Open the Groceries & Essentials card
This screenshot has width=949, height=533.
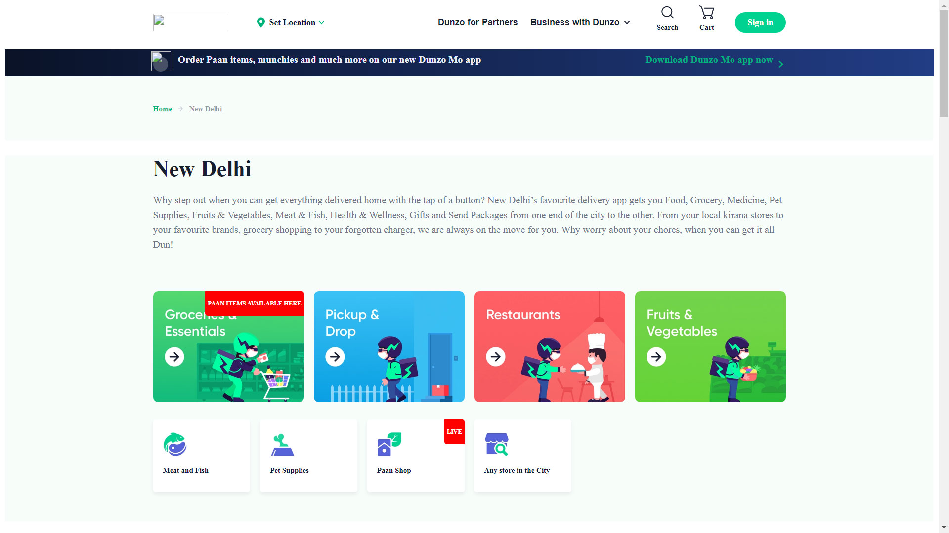pyautogui.click(x=228, y=346)
